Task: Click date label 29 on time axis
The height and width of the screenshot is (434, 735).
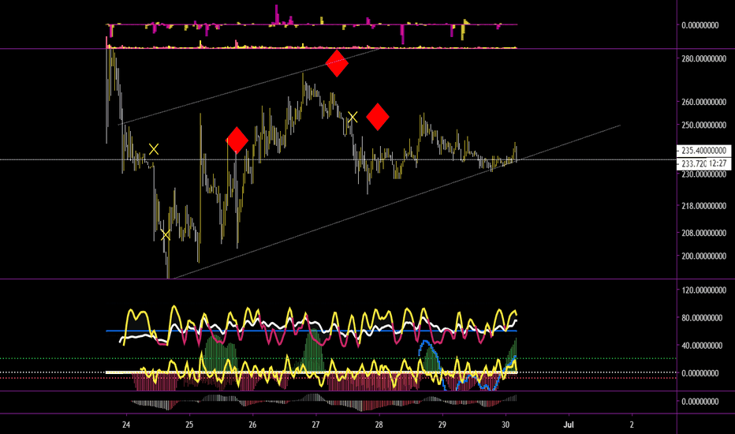Action: point(442,425)
